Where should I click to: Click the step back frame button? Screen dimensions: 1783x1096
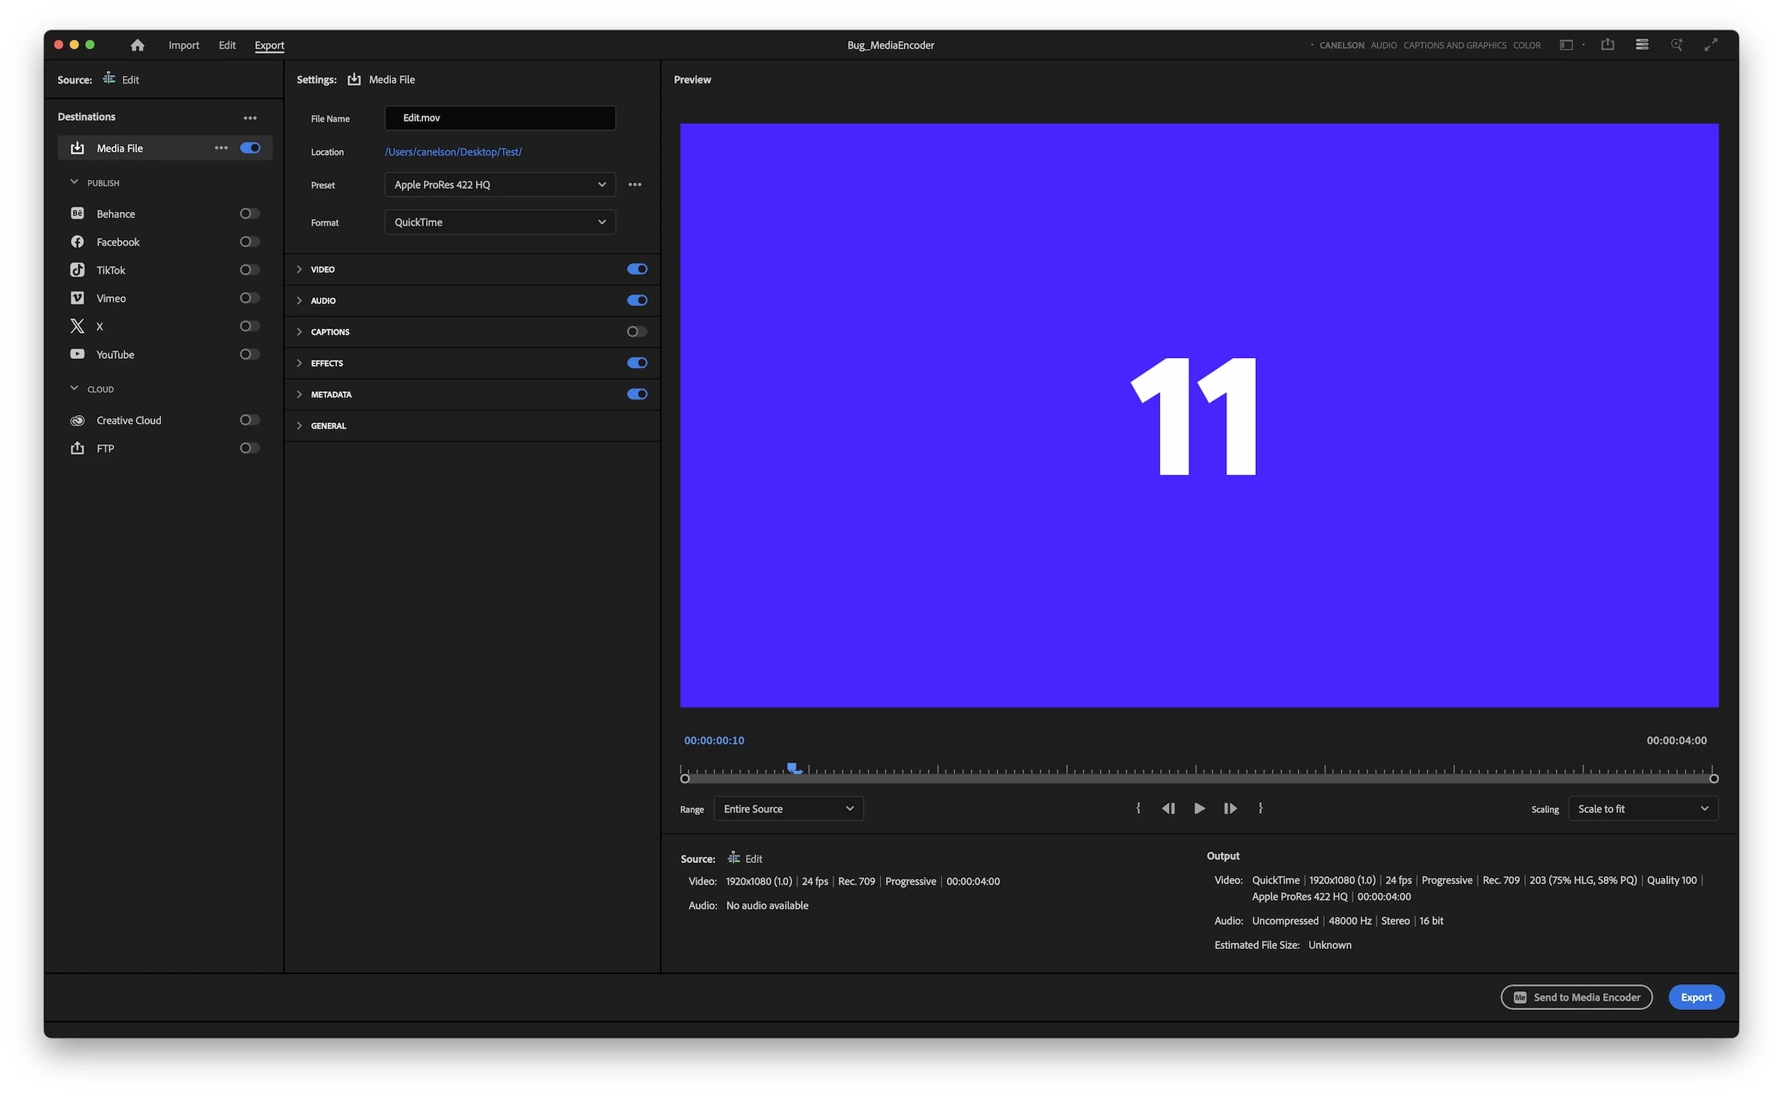point(1168,808)
